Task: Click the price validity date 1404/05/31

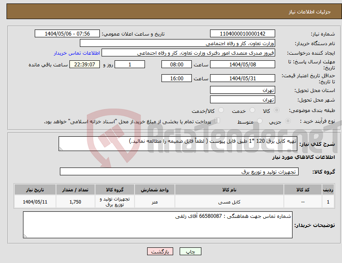Action: pos(242,78)
